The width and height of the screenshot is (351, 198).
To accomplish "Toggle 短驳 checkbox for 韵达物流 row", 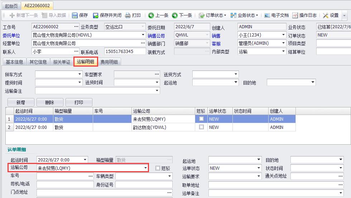I will 201,127.
